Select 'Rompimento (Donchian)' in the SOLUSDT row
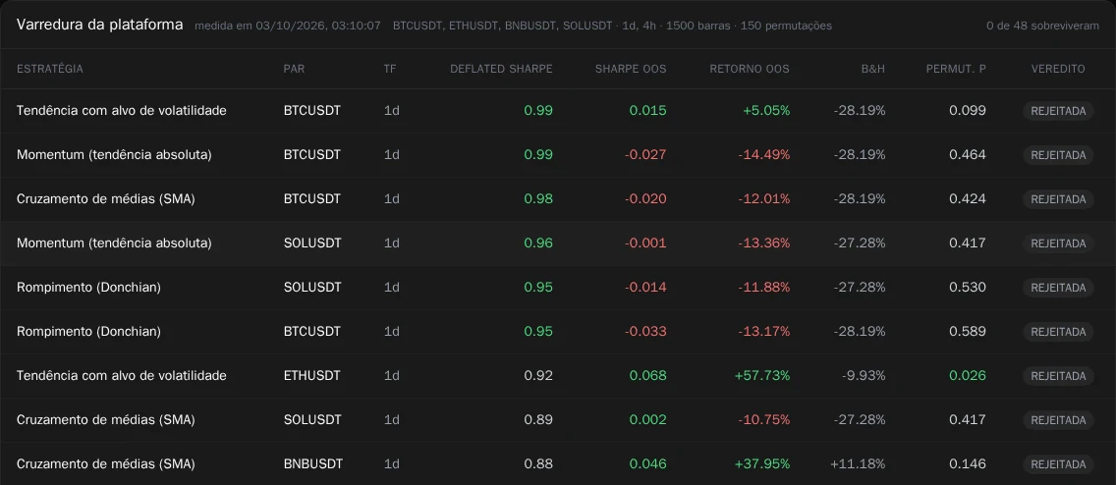This screenshot has height=485, width=1116. (x=88, y=288)
